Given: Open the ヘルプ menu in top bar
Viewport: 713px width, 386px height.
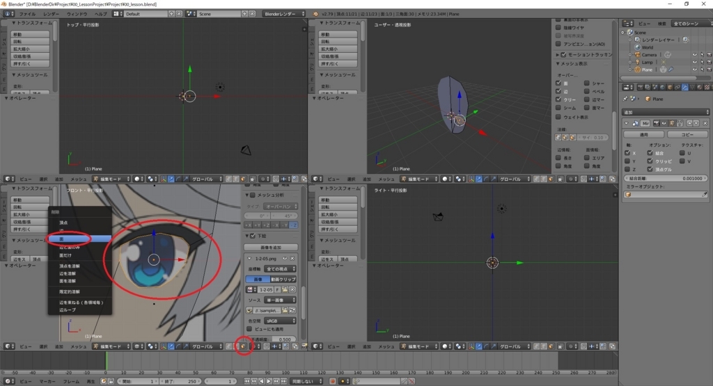Looking at the screenshot, I should pyautogui.click(x=100, y=14).
